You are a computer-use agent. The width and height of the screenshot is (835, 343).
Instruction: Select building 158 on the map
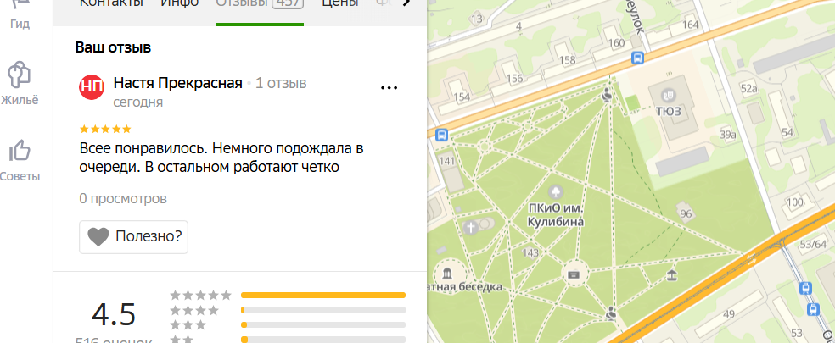567,60
